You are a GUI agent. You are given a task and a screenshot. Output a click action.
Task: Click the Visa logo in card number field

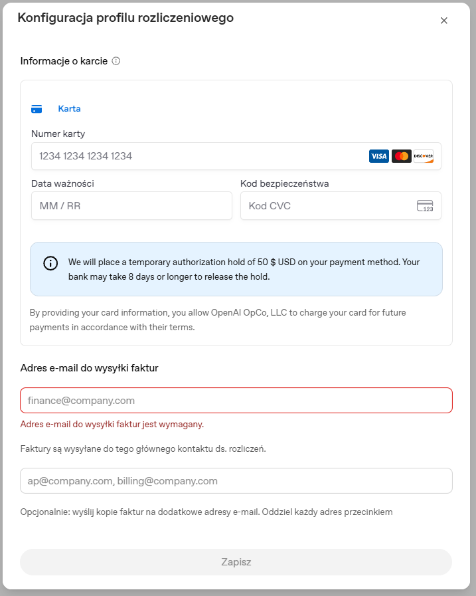coord(379,156)
